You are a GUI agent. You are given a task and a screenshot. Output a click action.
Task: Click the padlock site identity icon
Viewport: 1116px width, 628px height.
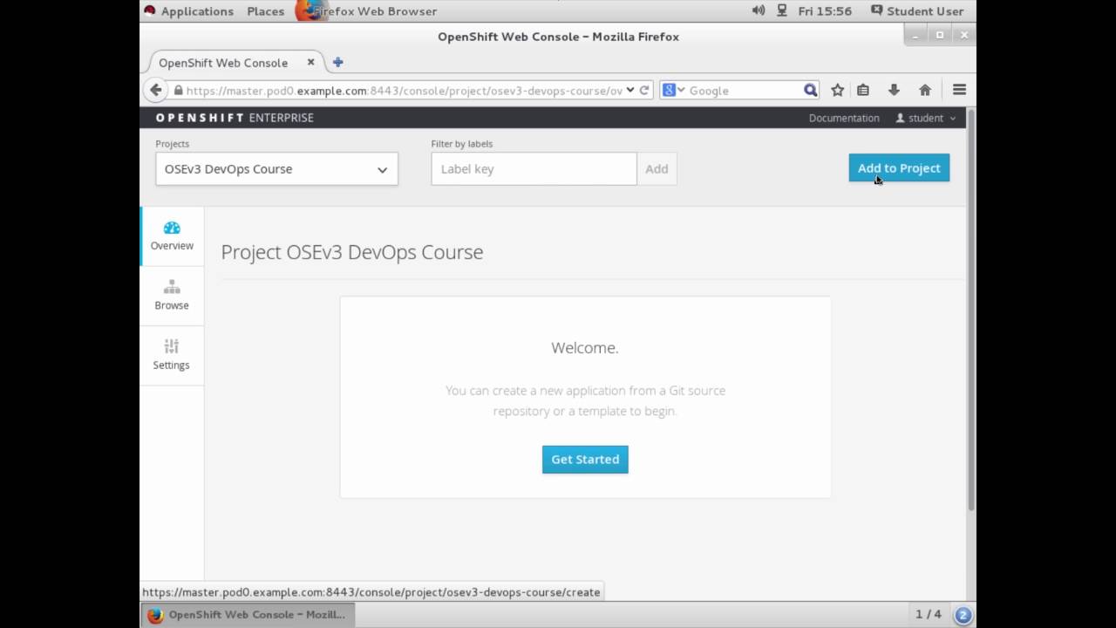pos(179,90)
